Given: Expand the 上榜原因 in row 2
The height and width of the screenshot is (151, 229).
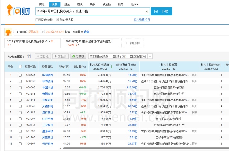Looking at the screenshot, I should click(195, 81).
